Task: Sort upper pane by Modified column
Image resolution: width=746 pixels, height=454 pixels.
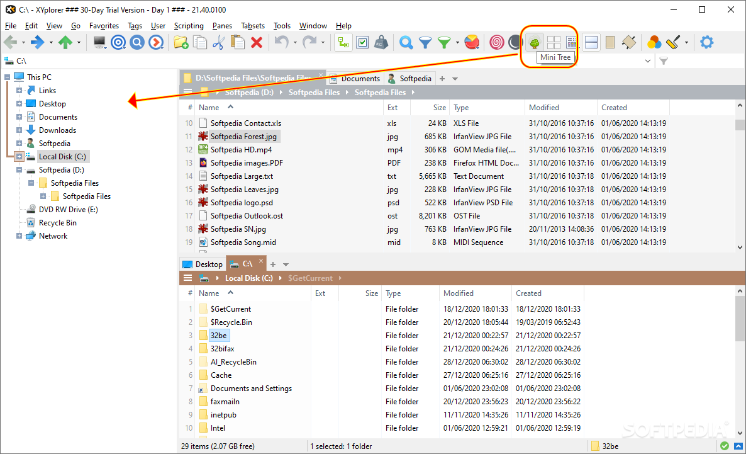Action: pyautogui.click(x=560, y=108)
